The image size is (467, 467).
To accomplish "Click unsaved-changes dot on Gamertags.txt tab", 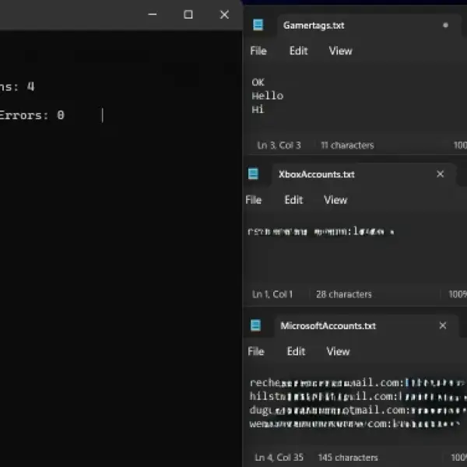I will (445, 26).
